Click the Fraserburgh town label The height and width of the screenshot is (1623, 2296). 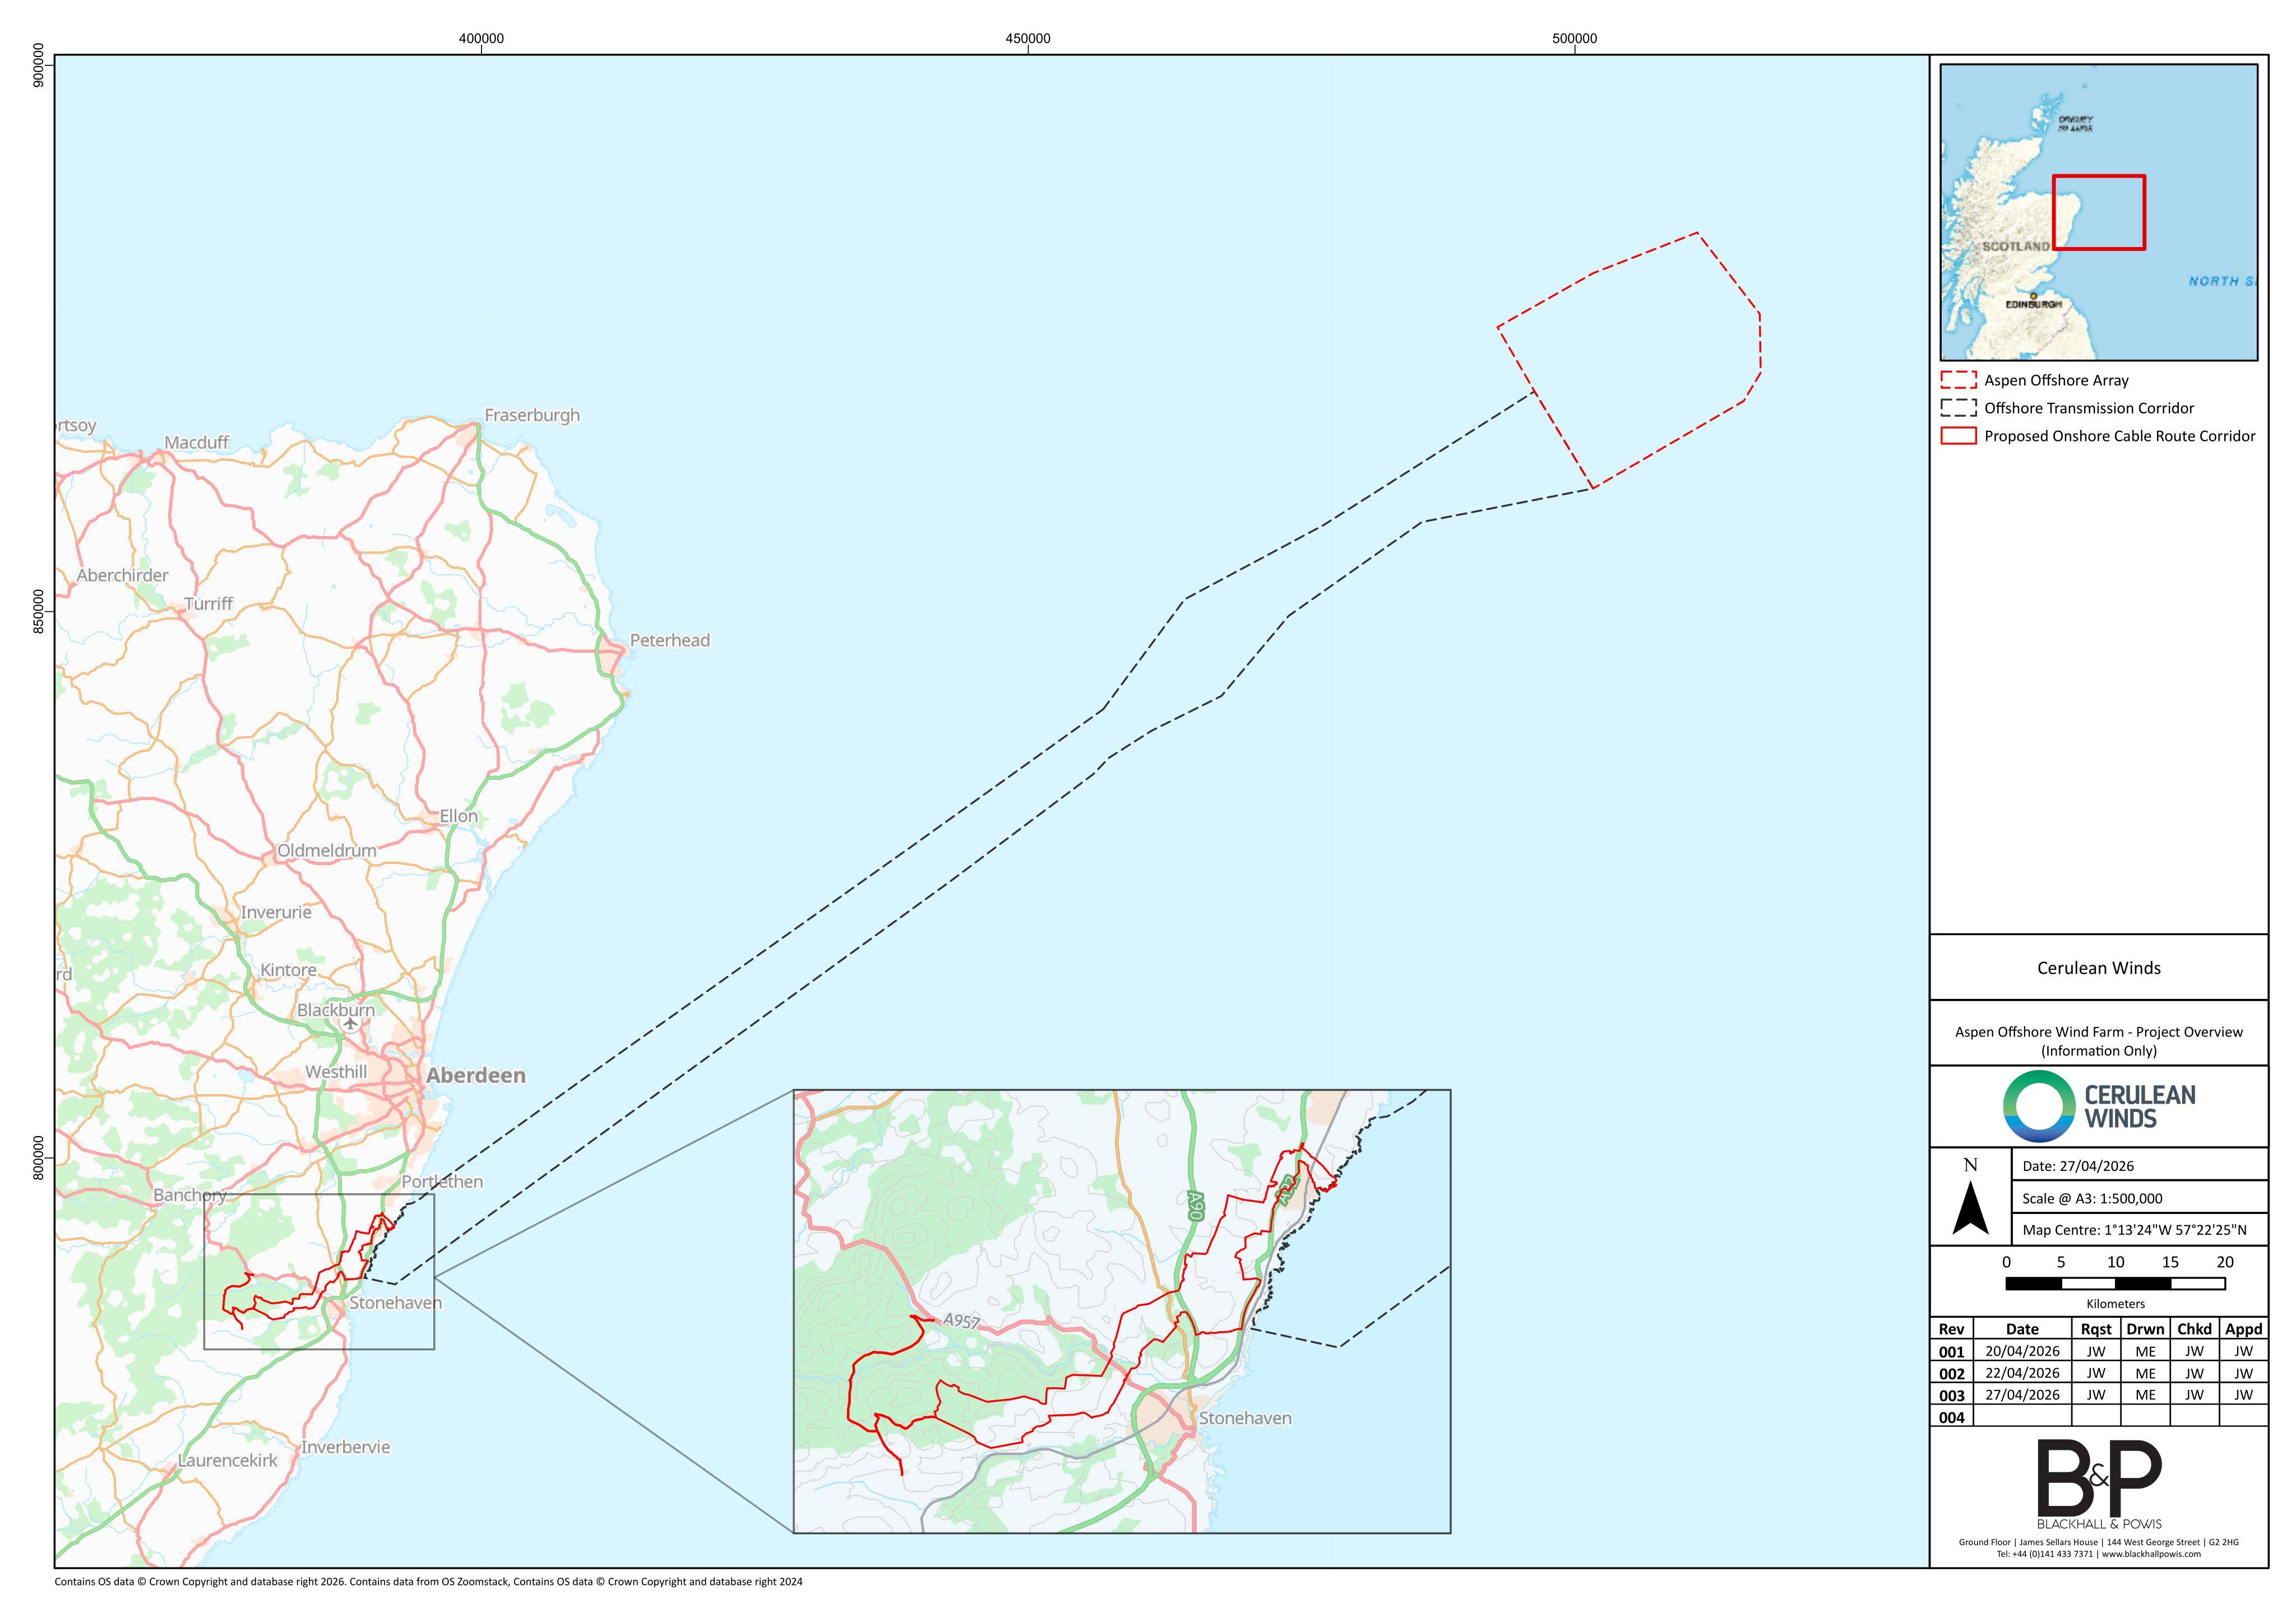point(532,416)
